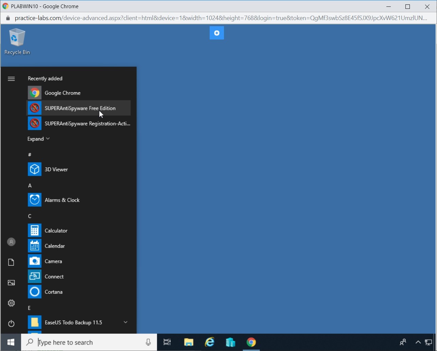
Task: Expand EaseUS Todo Backup 11.5 folder
Action: 78,322
